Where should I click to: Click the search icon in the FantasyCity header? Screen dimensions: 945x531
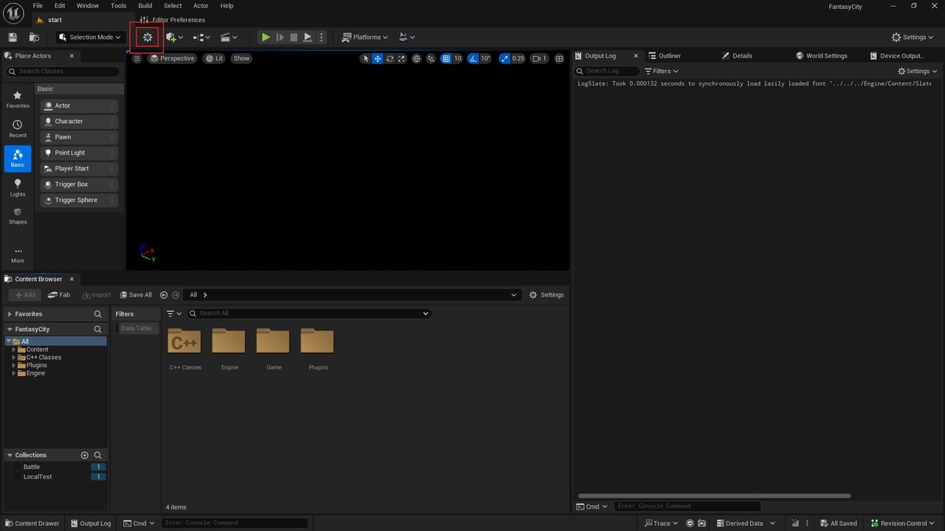[x=97, y=329]
